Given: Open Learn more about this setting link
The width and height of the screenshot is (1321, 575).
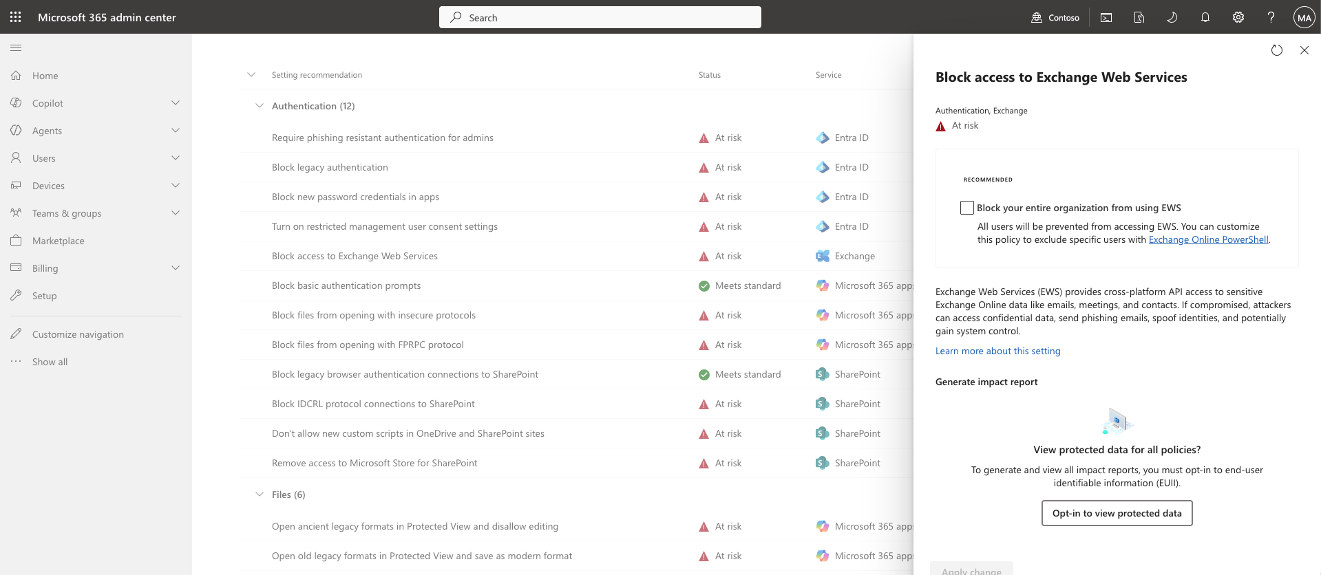Looking at the screenshot, I should click(x=998, y=351).
